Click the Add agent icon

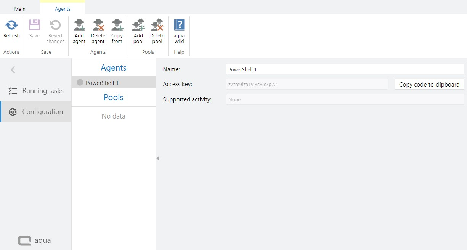click(79, 26)
